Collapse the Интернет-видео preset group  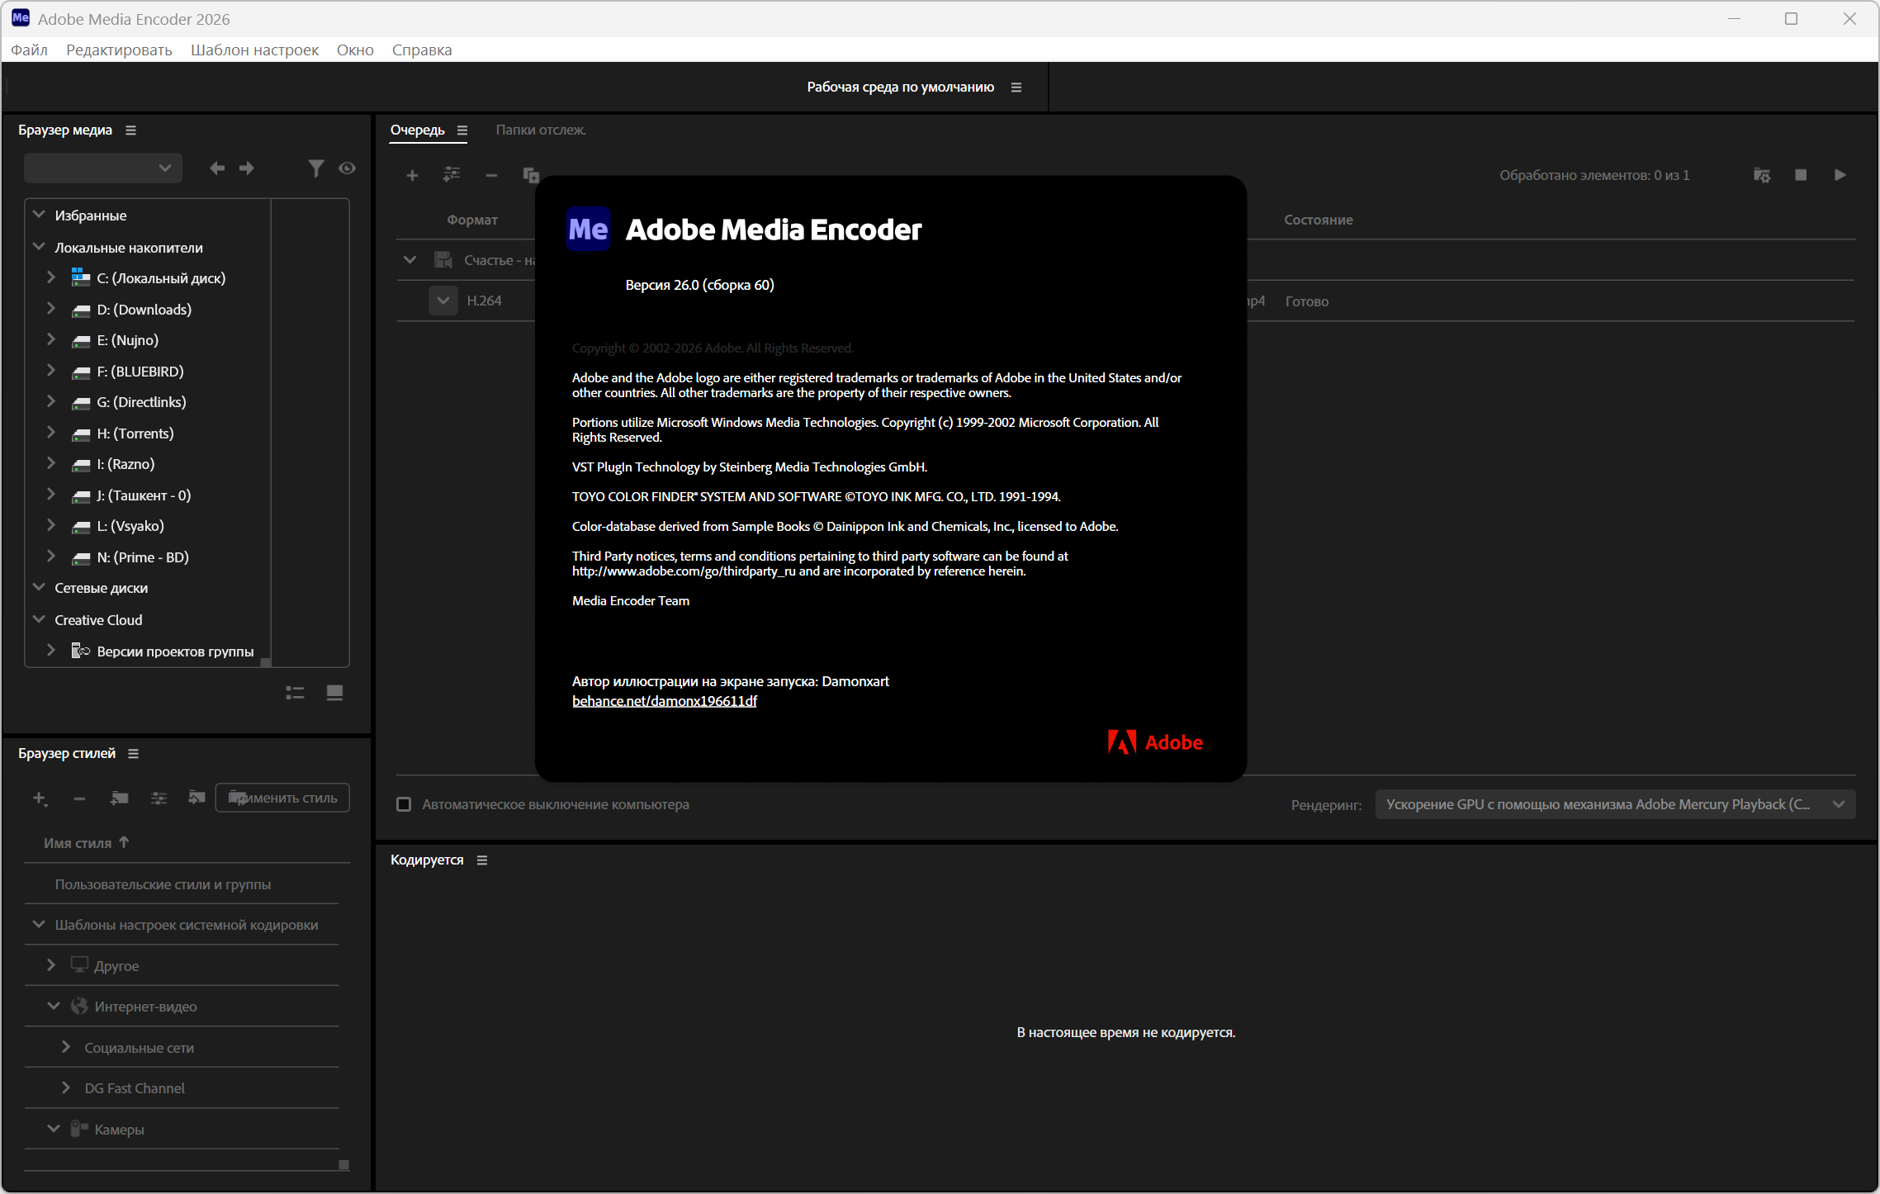(x=54, y=1006)
